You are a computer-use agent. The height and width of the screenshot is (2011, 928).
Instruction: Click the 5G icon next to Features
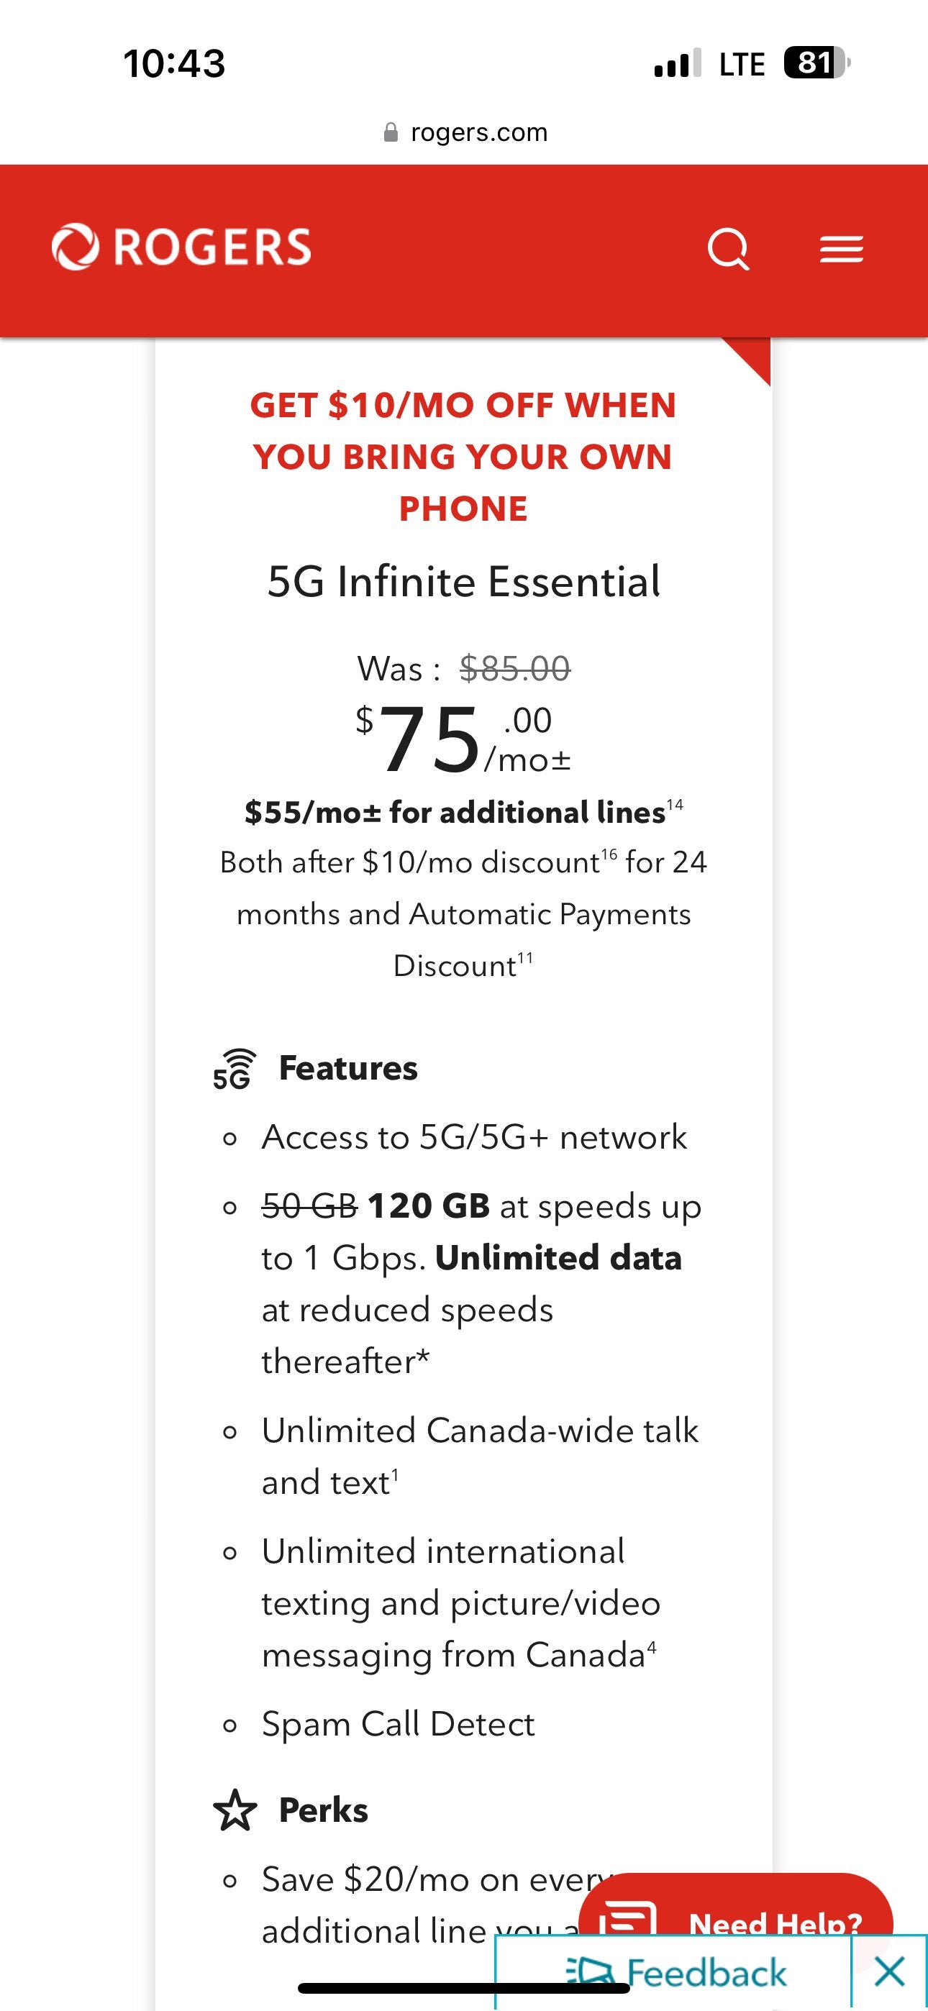coord(235,1068)
